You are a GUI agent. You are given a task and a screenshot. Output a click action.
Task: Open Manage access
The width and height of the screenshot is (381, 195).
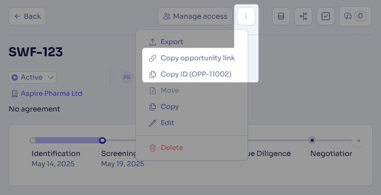[x=195, y=16]
